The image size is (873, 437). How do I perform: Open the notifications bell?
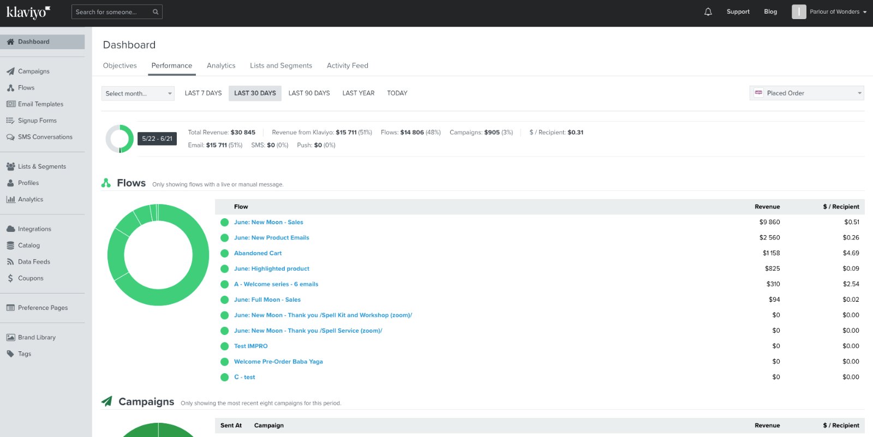click(708, 11)
